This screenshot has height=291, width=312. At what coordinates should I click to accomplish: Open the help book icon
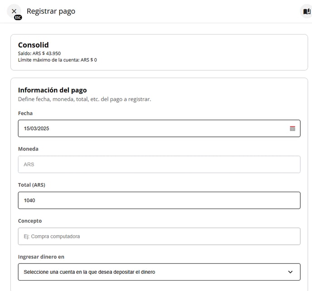(x=307, y=11)
